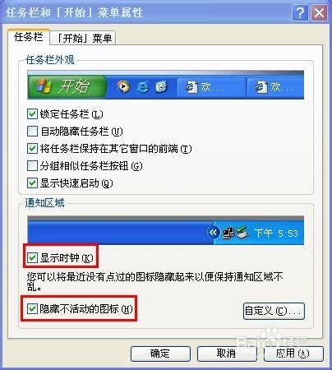The height and width of the screenshot is (370, 332).
Task: Click the tray expand chevron in the notification preview
Action: pos(213,233)
